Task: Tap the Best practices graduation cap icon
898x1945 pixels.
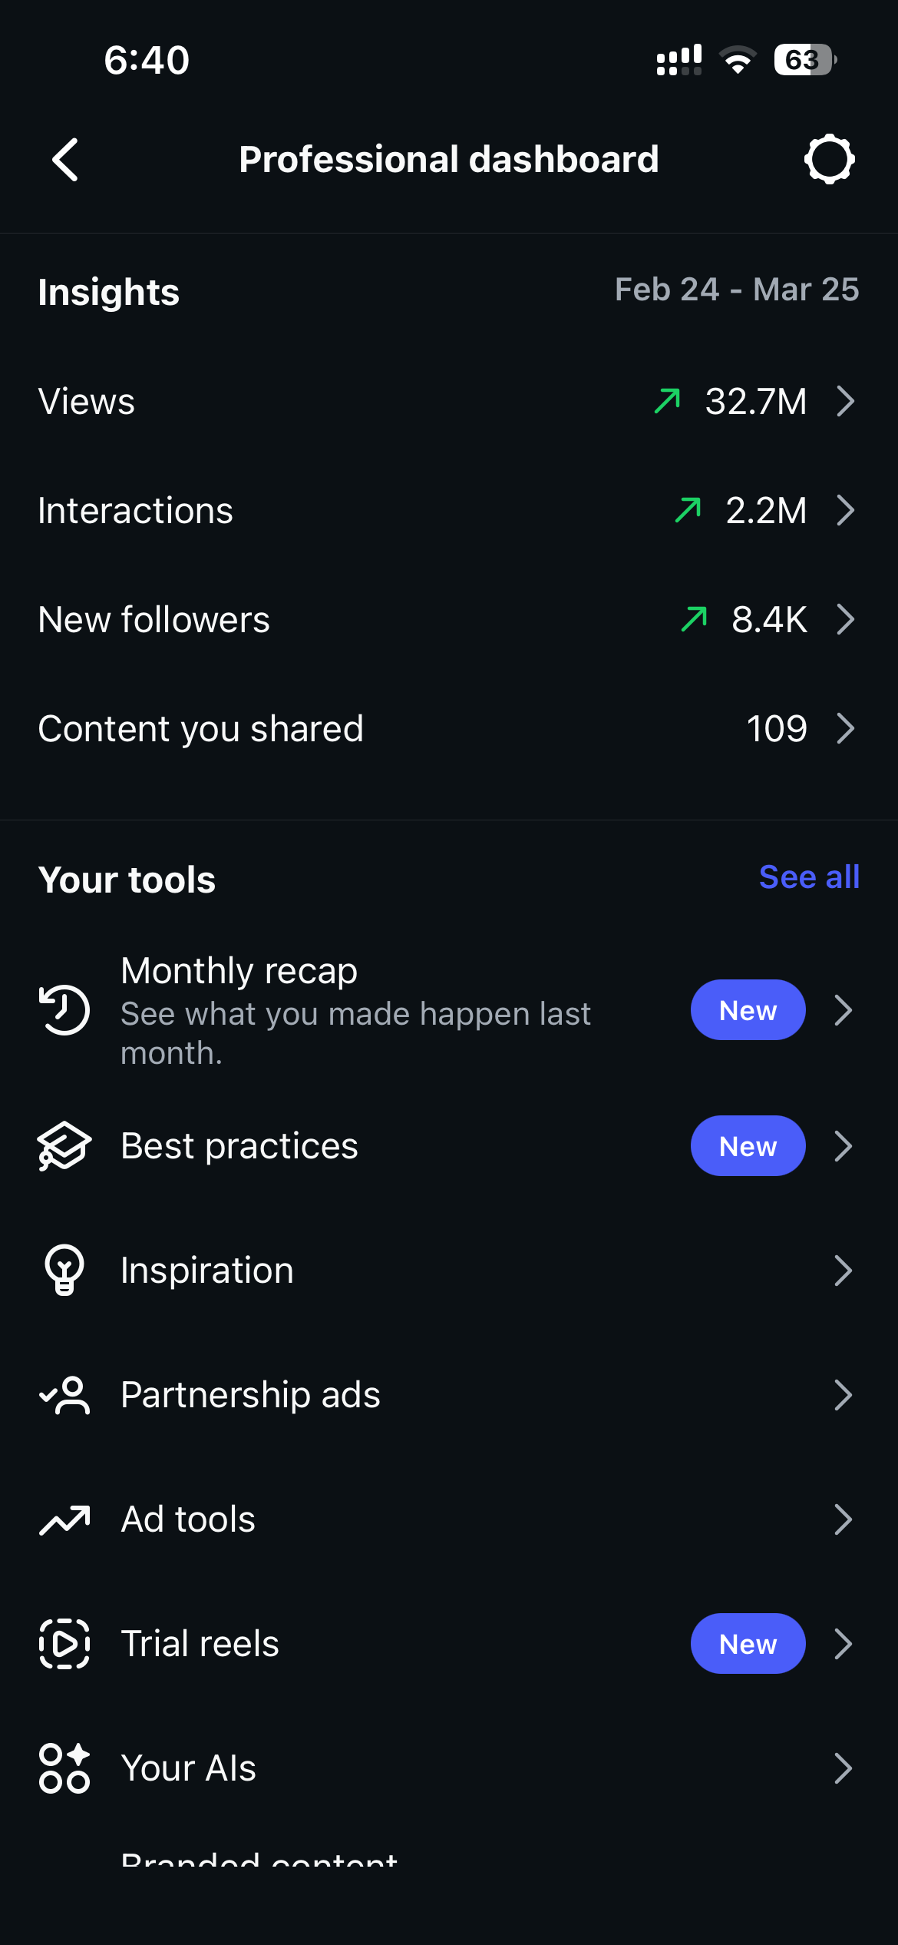Action: pyautogui.click(x=64, y=1146)
